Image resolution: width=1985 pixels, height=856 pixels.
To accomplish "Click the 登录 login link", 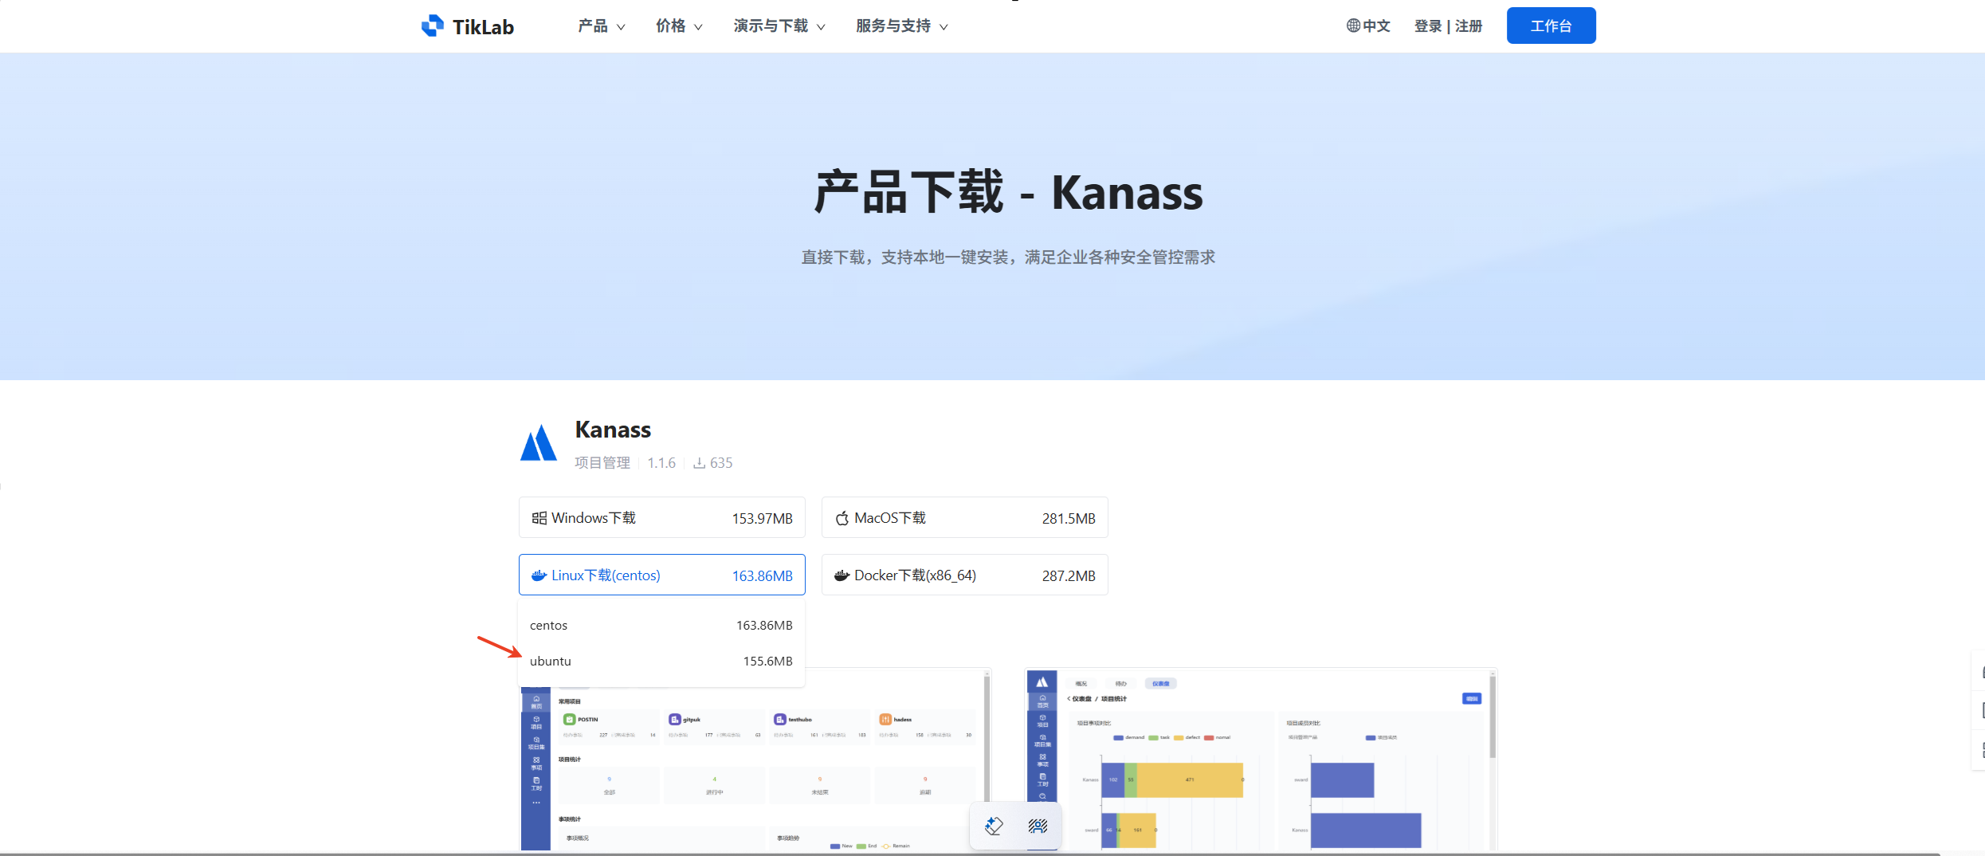I will pyautogui.click(x=1428, y=26).
